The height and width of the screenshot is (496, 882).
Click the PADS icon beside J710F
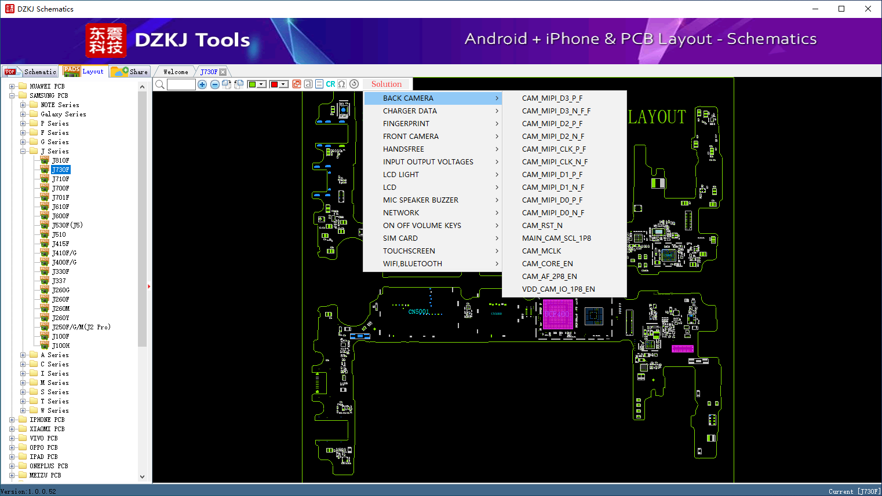point(45,179)
